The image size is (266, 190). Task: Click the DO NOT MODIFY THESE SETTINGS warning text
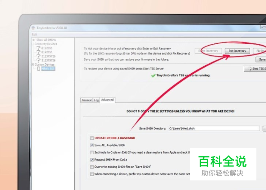180,111
